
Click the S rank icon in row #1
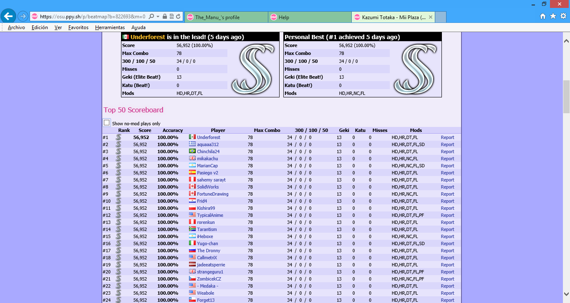coord(119,137)
